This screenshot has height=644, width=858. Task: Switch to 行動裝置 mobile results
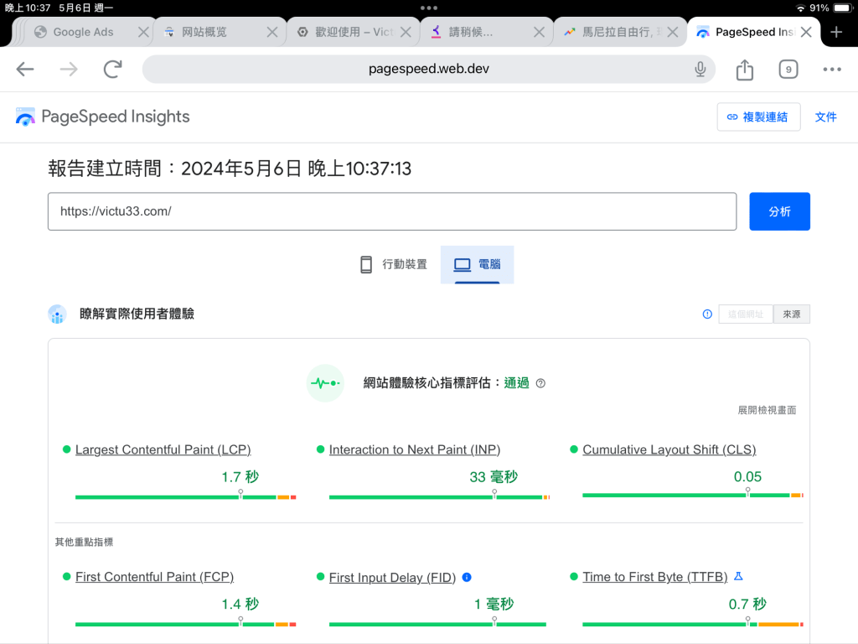click(x=394, y=265)
